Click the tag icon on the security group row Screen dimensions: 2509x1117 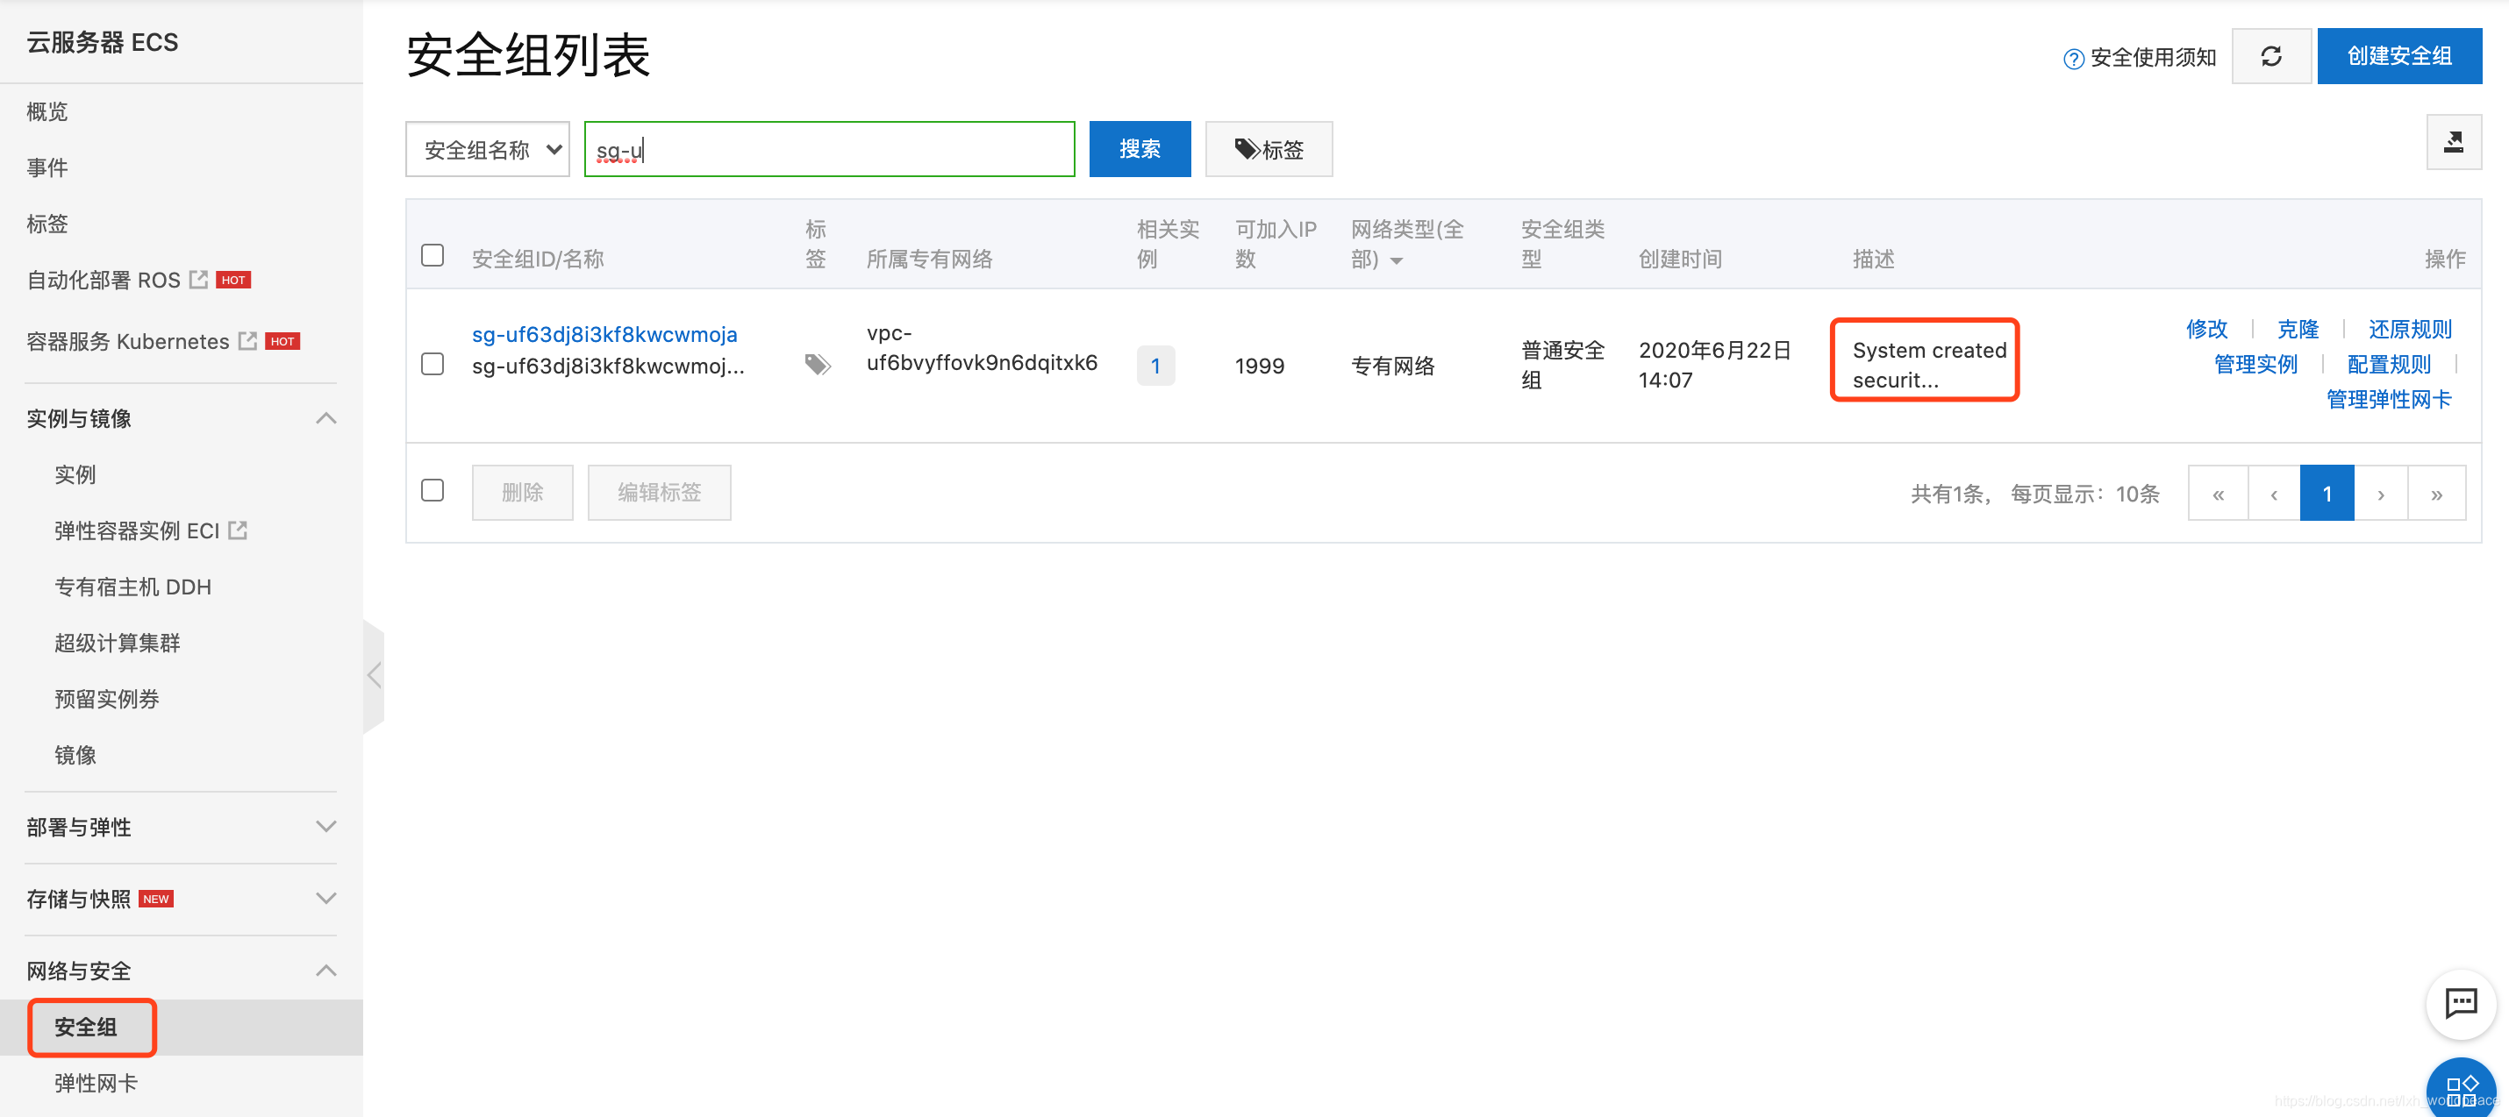(x=817, y=364)
